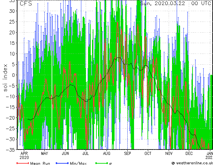Click the 15 y-axis value
The image size is (213, 165).
click(12, 43)
